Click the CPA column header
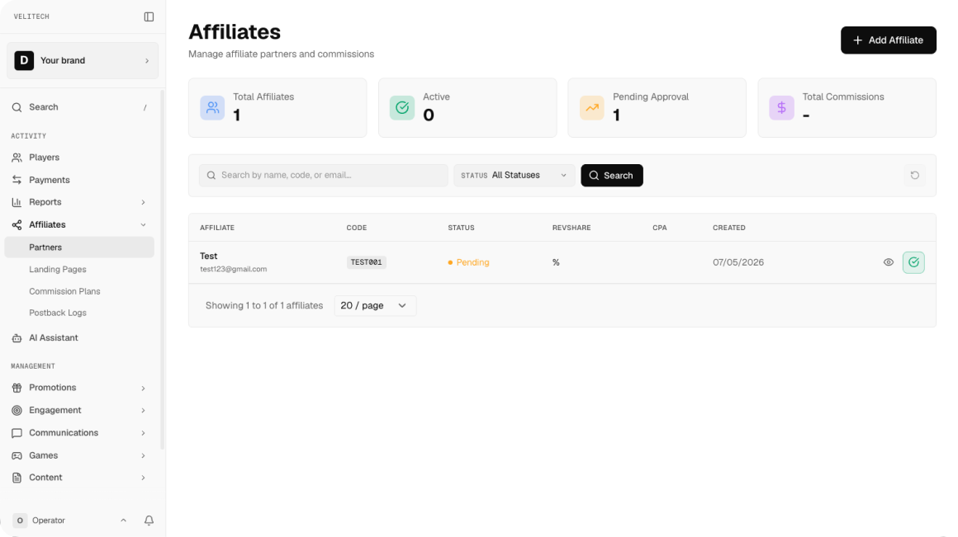This screenshot has width=958, height=537. click(659, 228)
